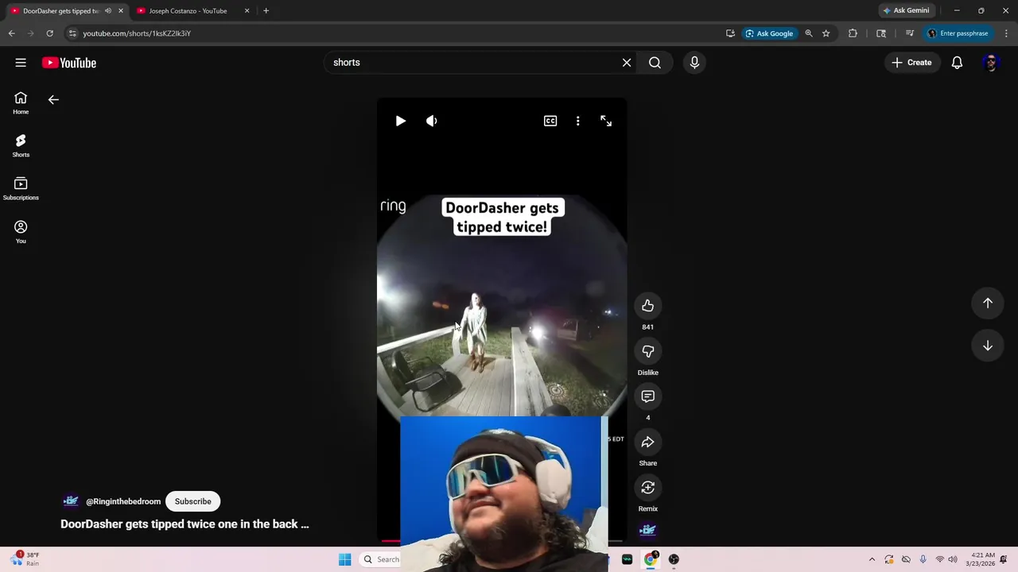Clear the search box text
This screenshot has height=572, width=1018.
tap(627, 63)
